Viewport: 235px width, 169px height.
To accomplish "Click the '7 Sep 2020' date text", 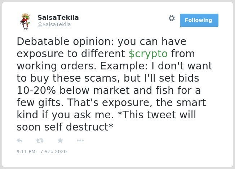I will (x=53, y=151).
